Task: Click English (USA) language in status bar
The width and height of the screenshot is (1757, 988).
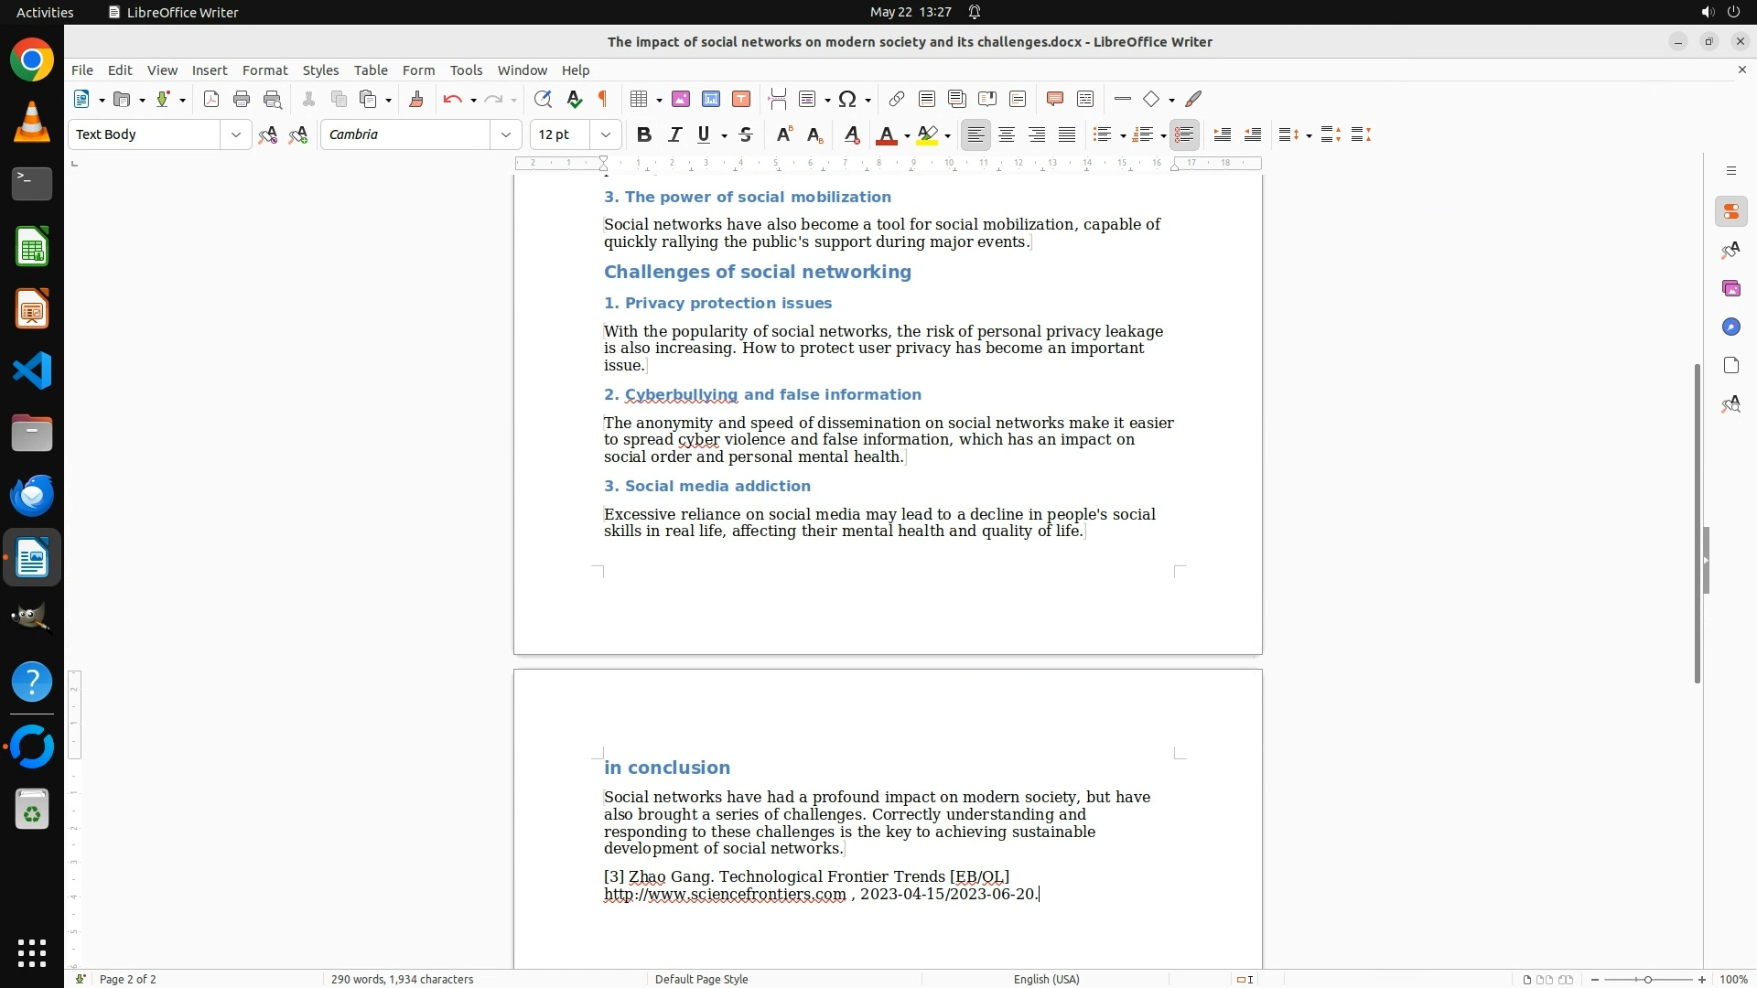Action: pos(1046,979)
